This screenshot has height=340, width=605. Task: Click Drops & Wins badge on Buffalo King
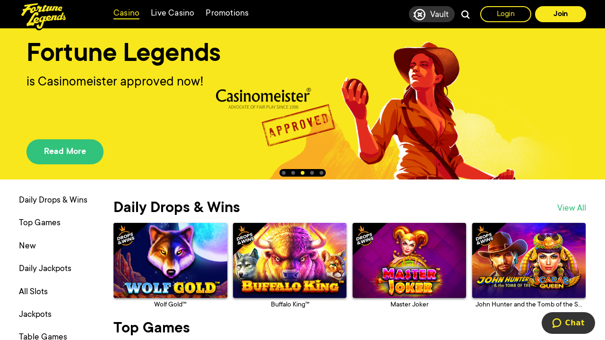(x=245, y=235)
